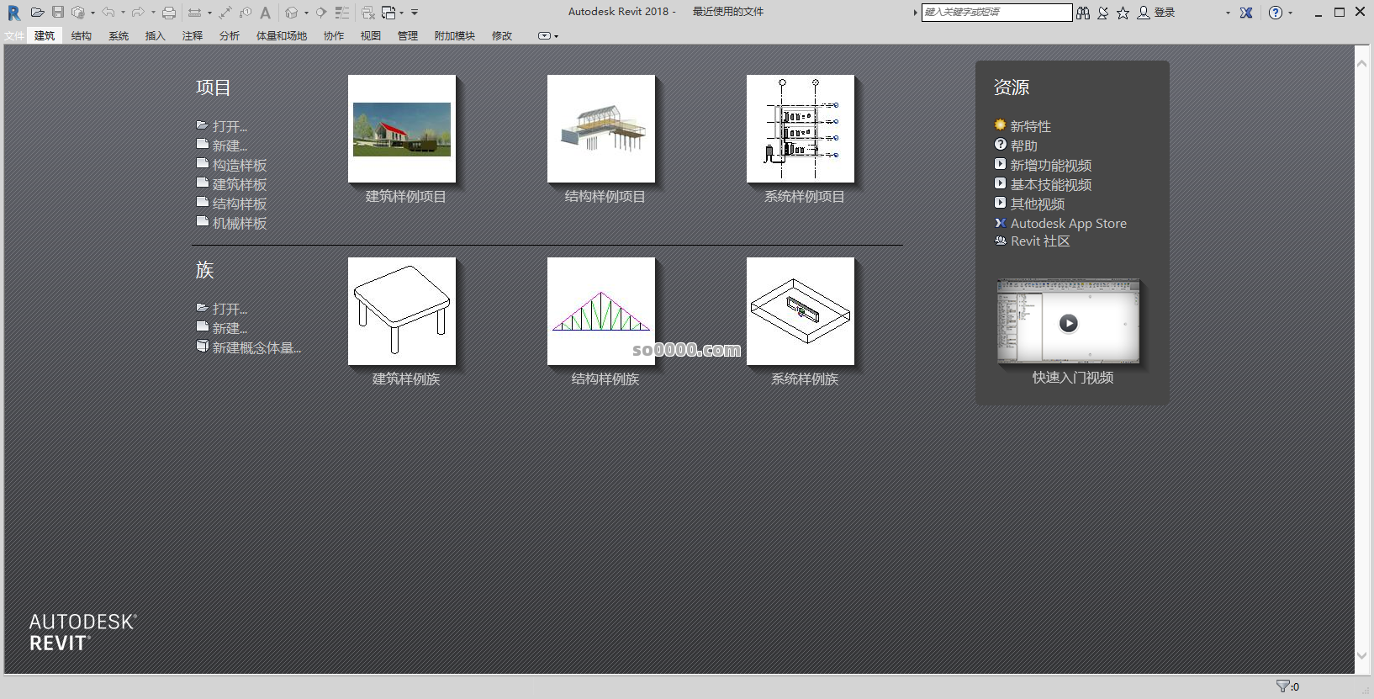Switch to the 插入 ribbon tab
This screenshot has width=1374, height=699.
[x=156, y=36]
